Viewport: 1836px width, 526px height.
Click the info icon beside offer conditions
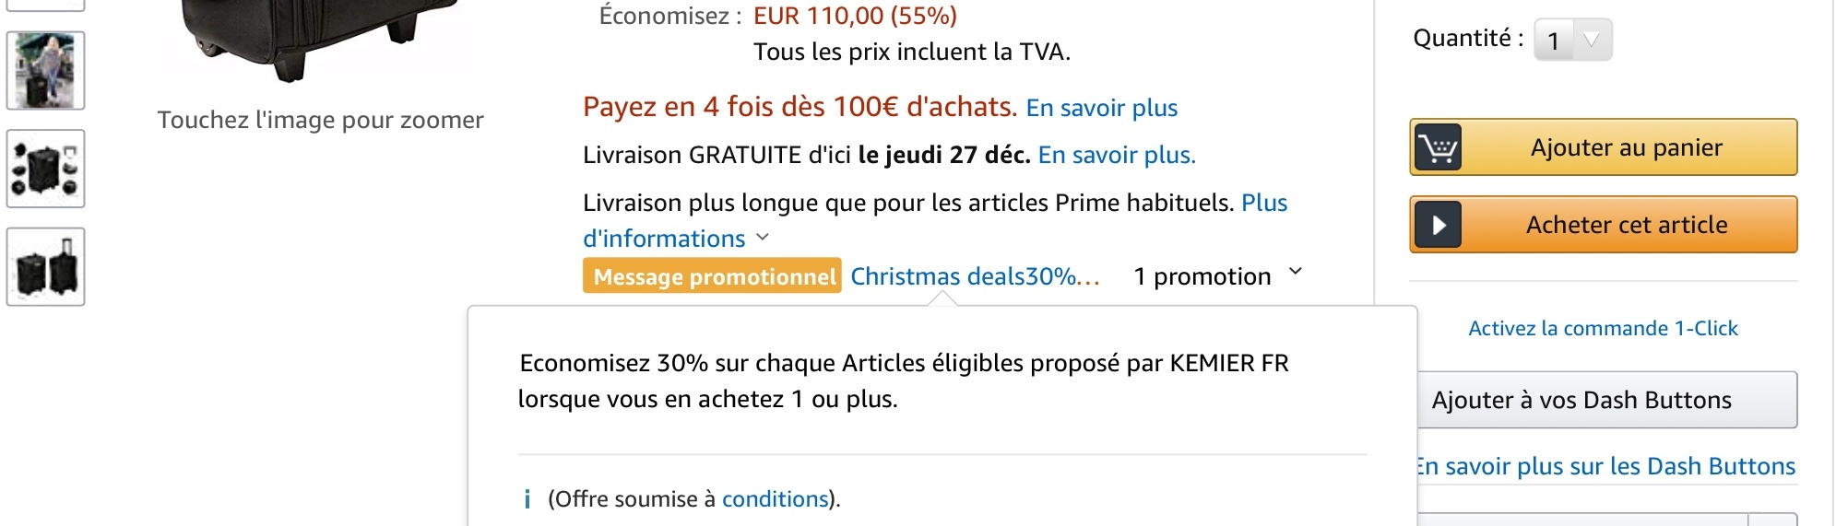click(x=527, y=499)
